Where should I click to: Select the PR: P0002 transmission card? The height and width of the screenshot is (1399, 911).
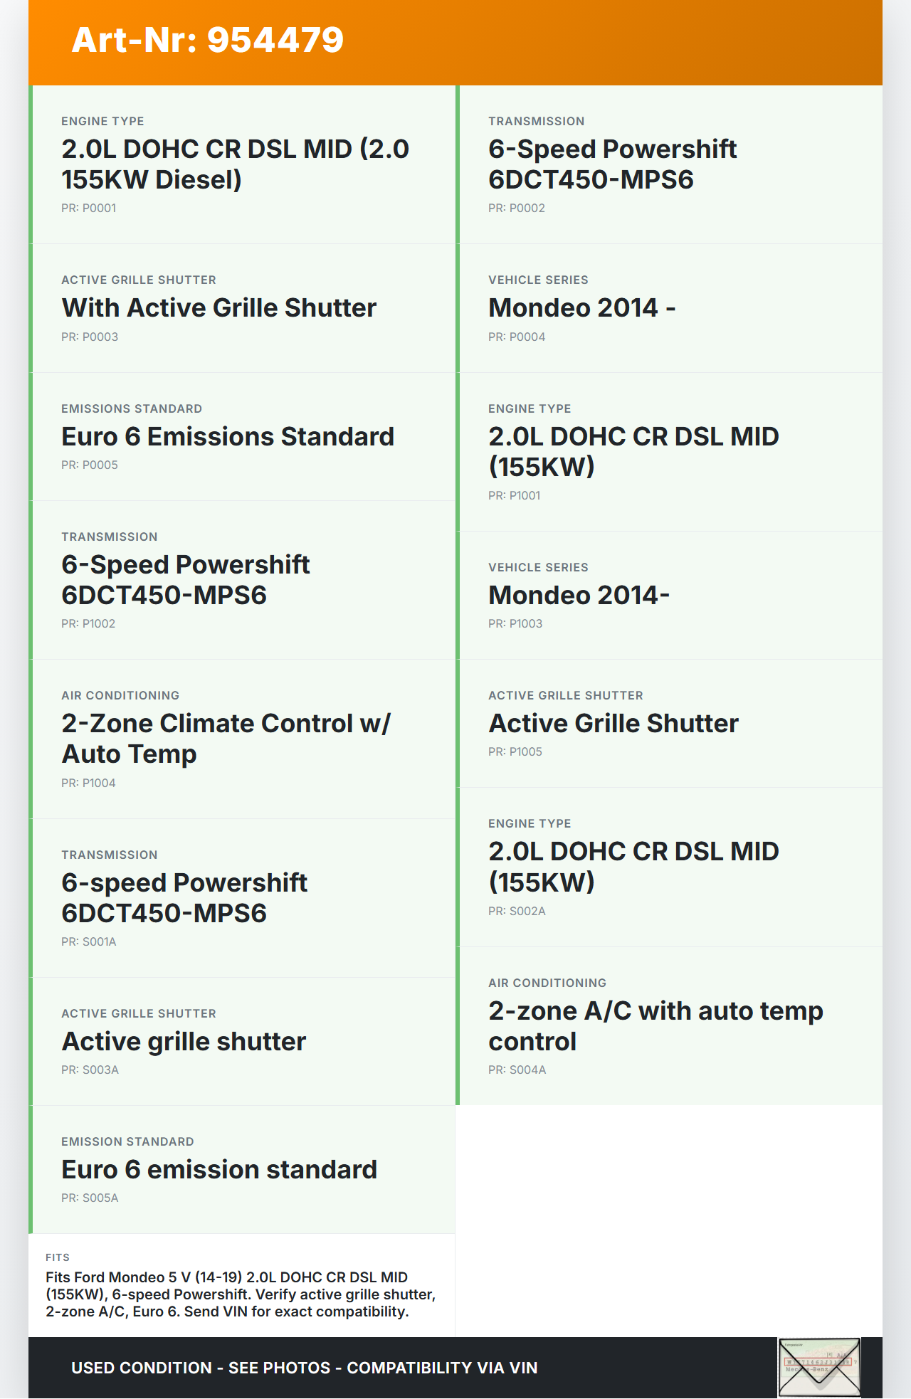click(669, 164)
